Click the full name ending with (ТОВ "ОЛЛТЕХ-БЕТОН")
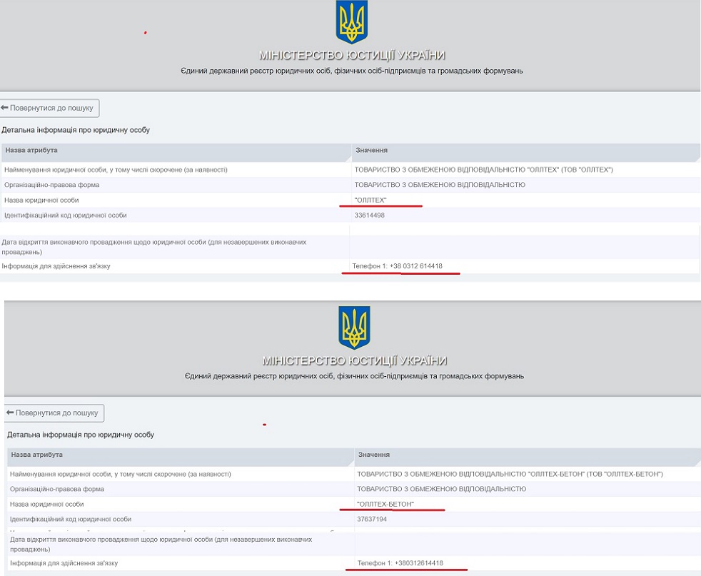 [x=510, y=474]
